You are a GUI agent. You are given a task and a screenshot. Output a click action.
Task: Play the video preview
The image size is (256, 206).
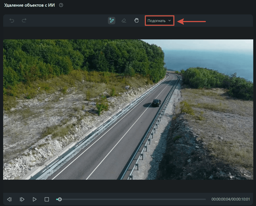[34, 199]
